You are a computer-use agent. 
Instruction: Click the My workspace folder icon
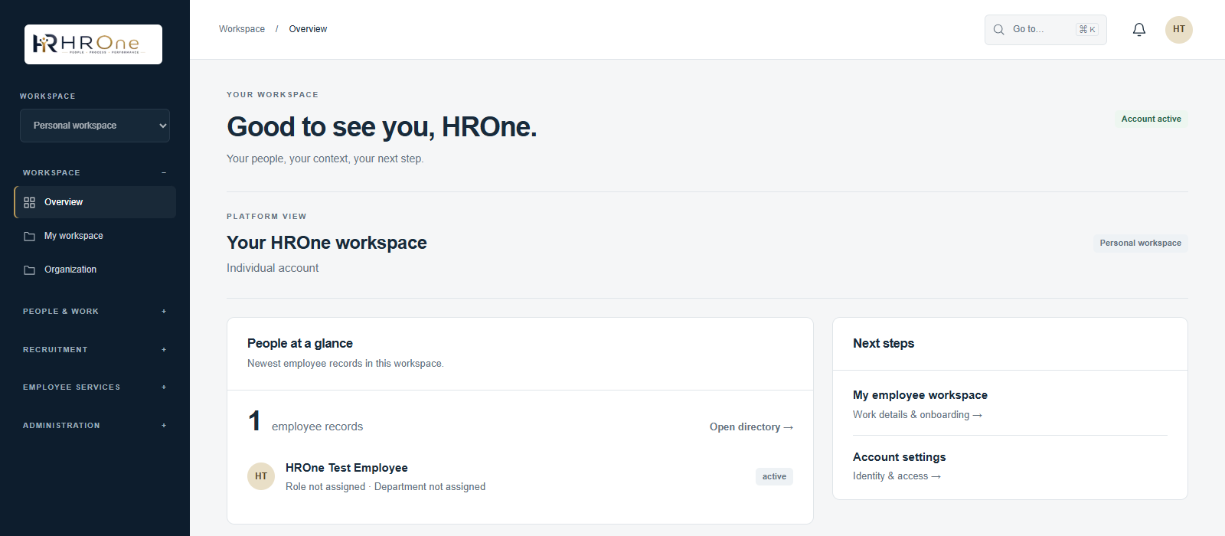coord(30,237)
